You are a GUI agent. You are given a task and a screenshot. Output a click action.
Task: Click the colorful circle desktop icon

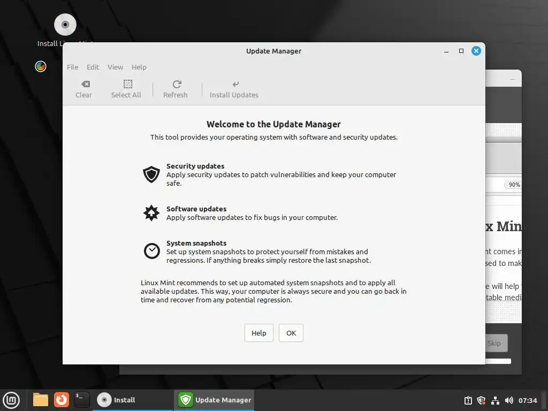pos(41,66)
